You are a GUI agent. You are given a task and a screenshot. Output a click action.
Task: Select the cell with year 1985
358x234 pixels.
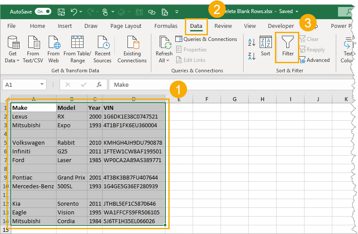pyautogui.click(x=95, y=160)
